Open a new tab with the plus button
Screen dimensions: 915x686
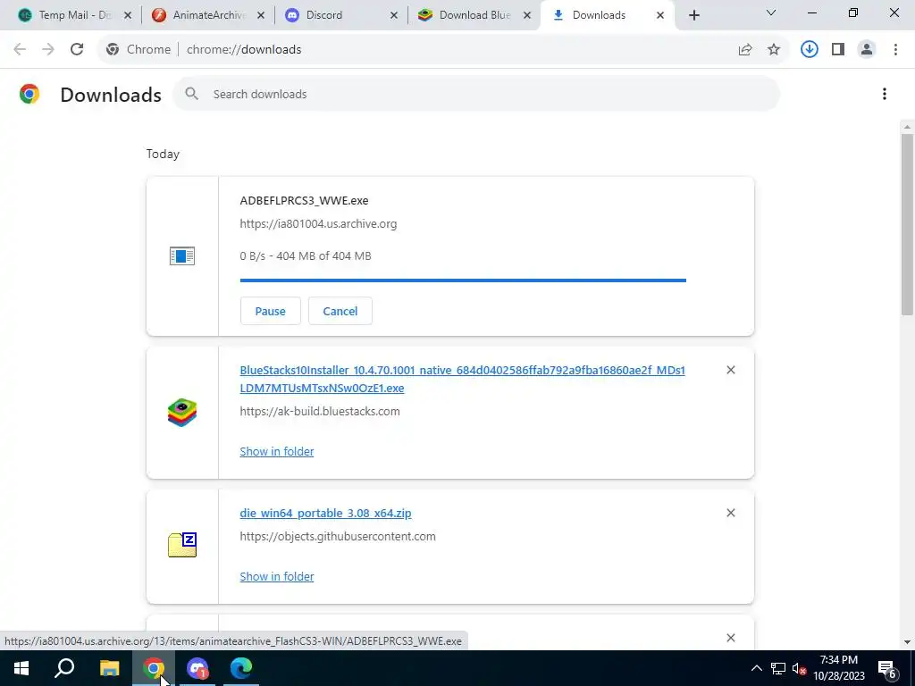coord(693,15)
